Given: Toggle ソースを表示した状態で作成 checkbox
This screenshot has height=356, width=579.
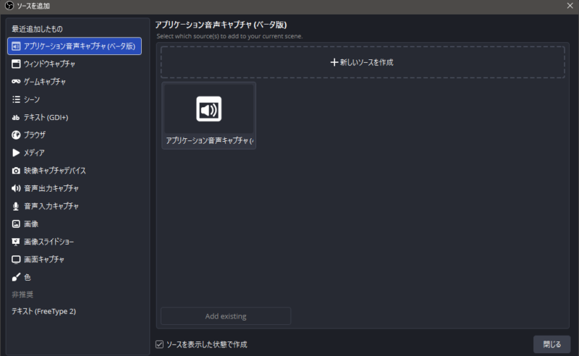Looking at the screenshot, I should (x=159, y=344).
